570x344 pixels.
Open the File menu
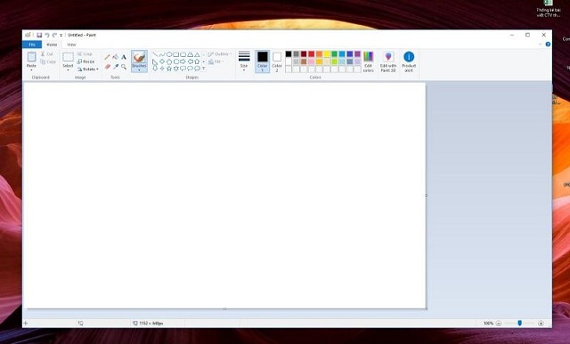[32, 45]
